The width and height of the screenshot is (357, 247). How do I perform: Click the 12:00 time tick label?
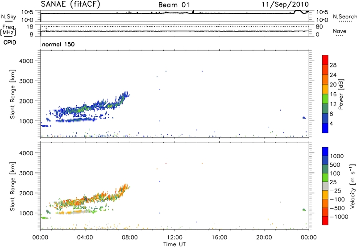[x=174, y=238]
